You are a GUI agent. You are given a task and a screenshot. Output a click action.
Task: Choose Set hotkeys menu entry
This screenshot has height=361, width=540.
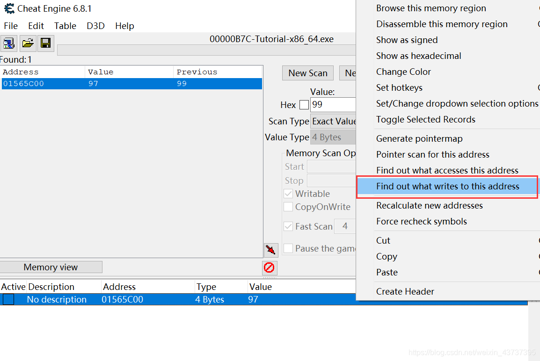point(399,88)
